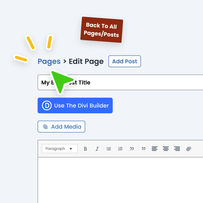The image size is (203, 203).
Task: Insert a numbered list
Action: pyautogui.click(x=120, y=149)
